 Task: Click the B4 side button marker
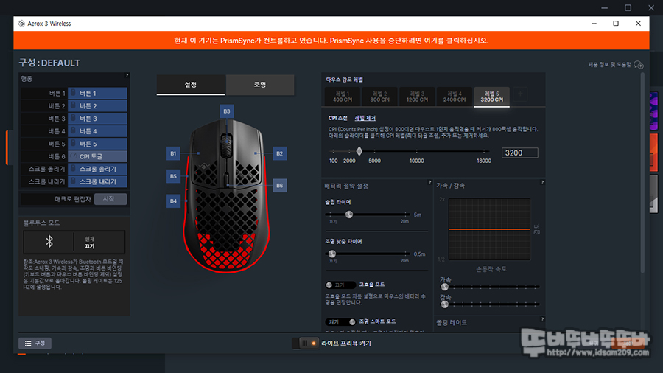173,201
